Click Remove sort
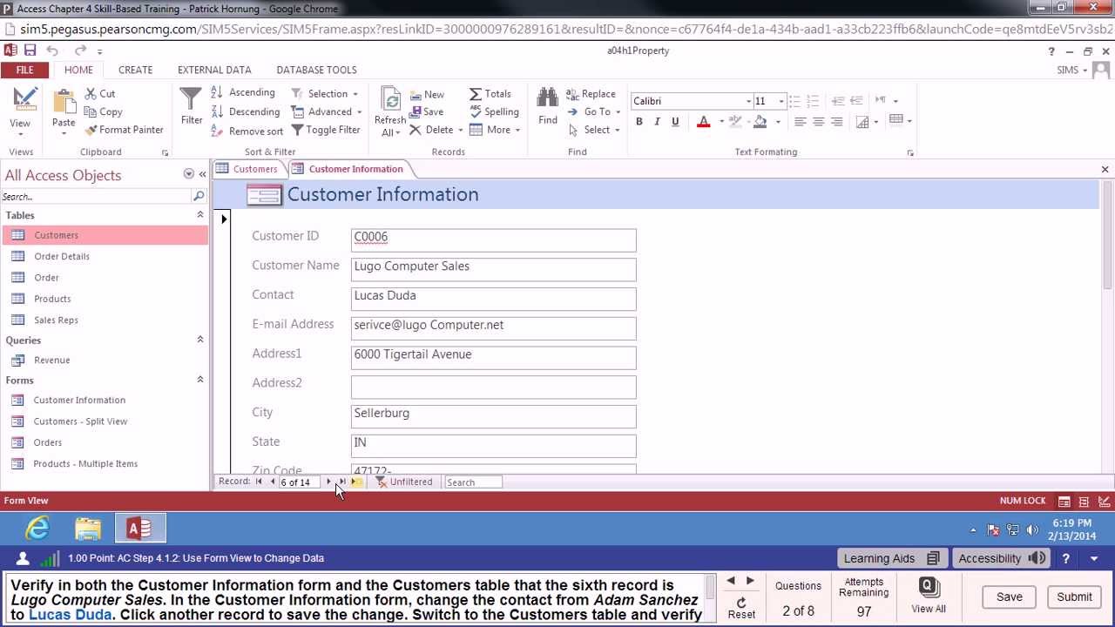Viewport: 1115px width, 627px height. pos(247,131)
